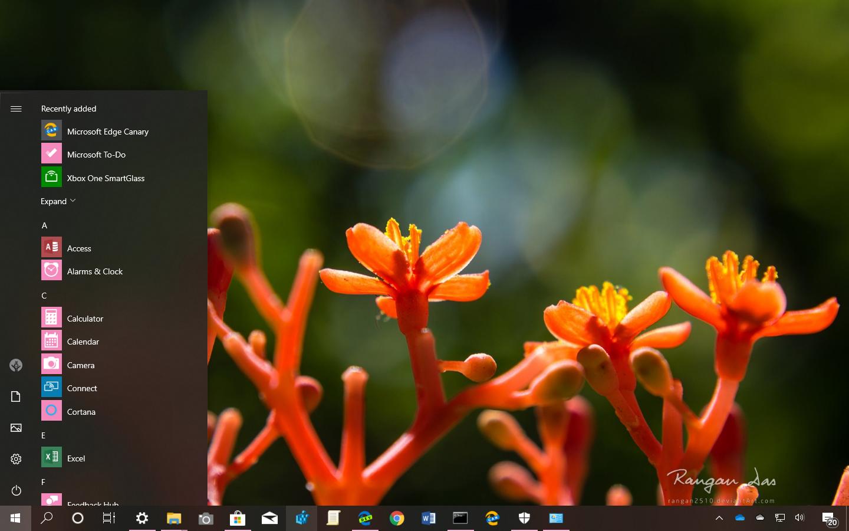Image resolution: width=849 pixels, height=531 pixels.
Task: Open the volume control in the tray
Action: [799, 519]
